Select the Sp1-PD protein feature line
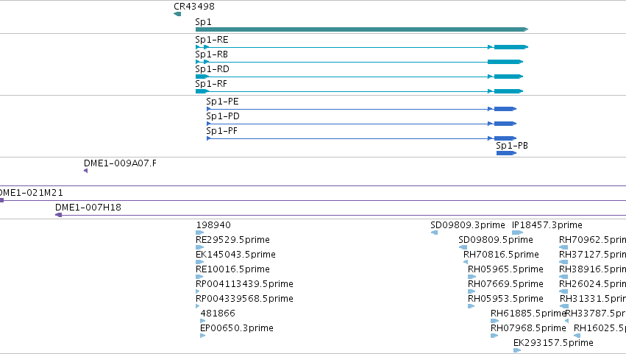626x354 pixels. tap(361, 124)
